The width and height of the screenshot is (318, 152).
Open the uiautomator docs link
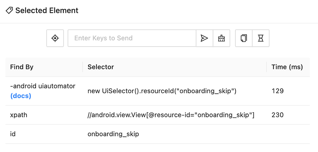coord(21,96)
